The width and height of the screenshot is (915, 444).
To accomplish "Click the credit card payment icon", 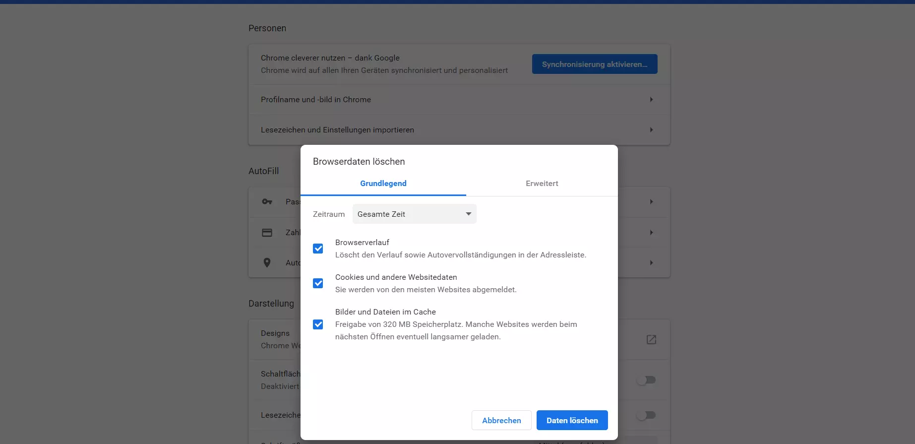I will [267, 232].
